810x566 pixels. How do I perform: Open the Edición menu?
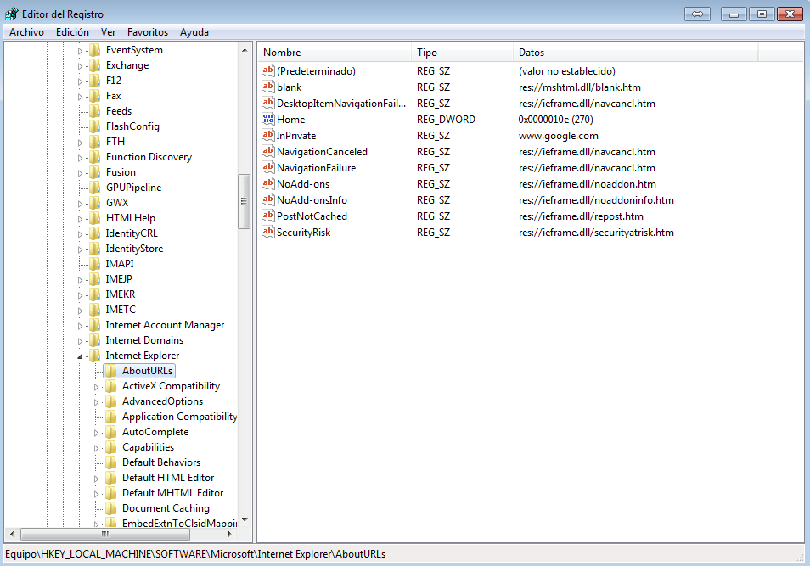tap(72, 32)
